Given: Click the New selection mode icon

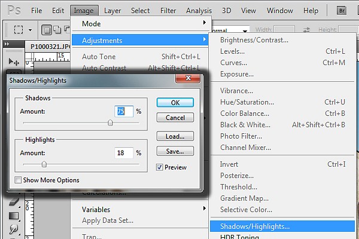Looking at the screenshot, I should tap(48, 30).
